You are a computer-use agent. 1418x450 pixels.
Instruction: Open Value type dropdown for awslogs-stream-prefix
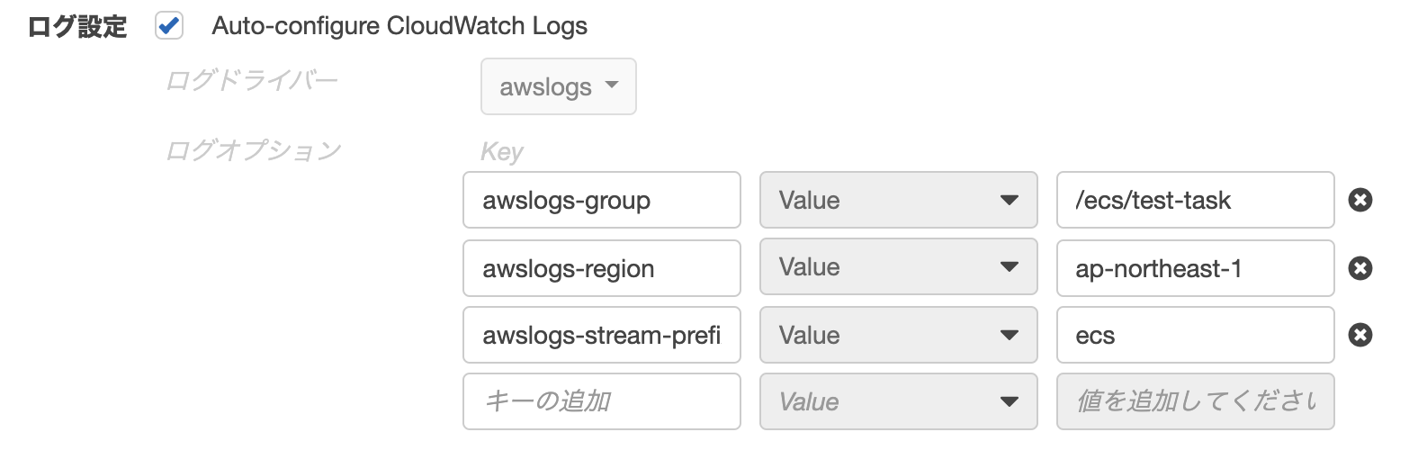coord(898,335)
